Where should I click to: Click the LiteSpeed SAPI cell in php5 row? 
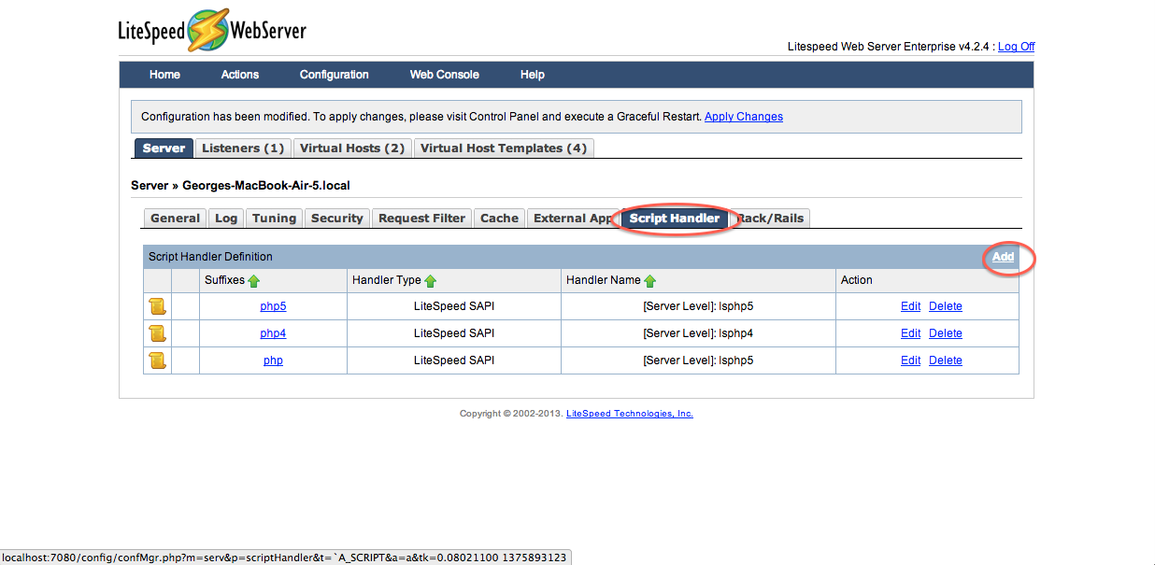(454, 306)
